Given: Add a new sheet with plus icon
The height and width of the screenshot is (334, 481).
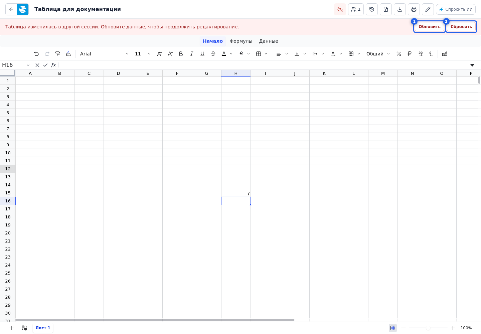Looking at the screenshot, I should 12,328.
